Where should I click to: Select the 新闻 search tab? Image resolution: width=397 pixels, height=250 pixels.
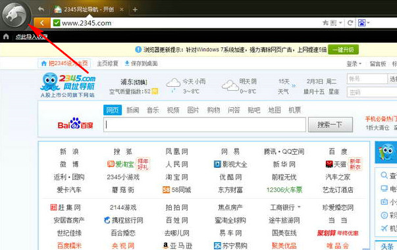133,110
